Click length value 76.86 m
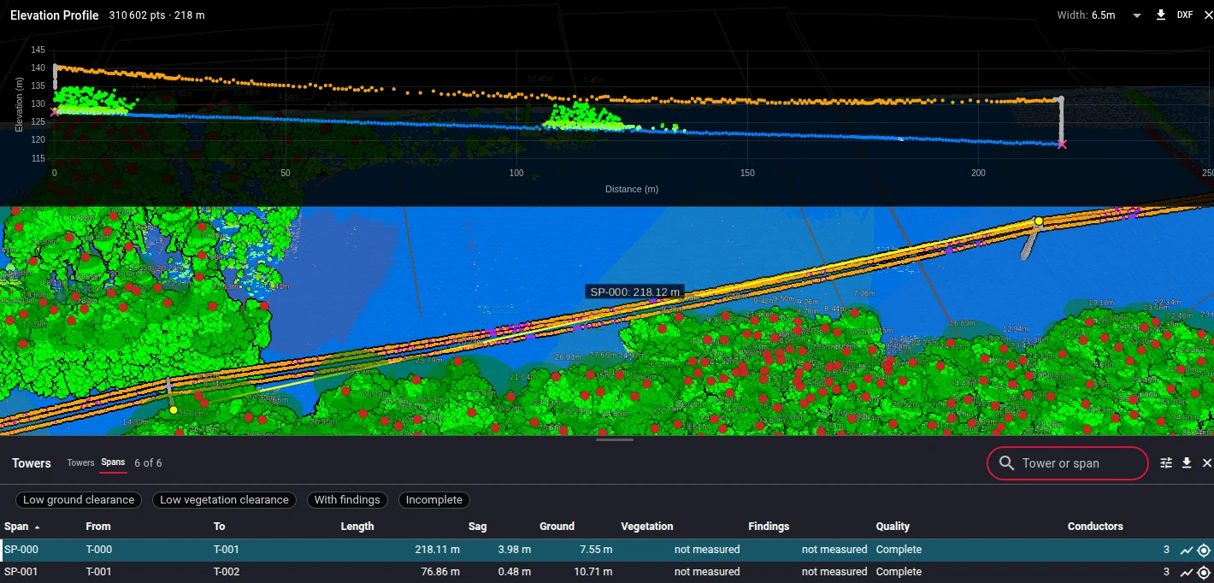The image size is (1214, 583). click(440, 572)
